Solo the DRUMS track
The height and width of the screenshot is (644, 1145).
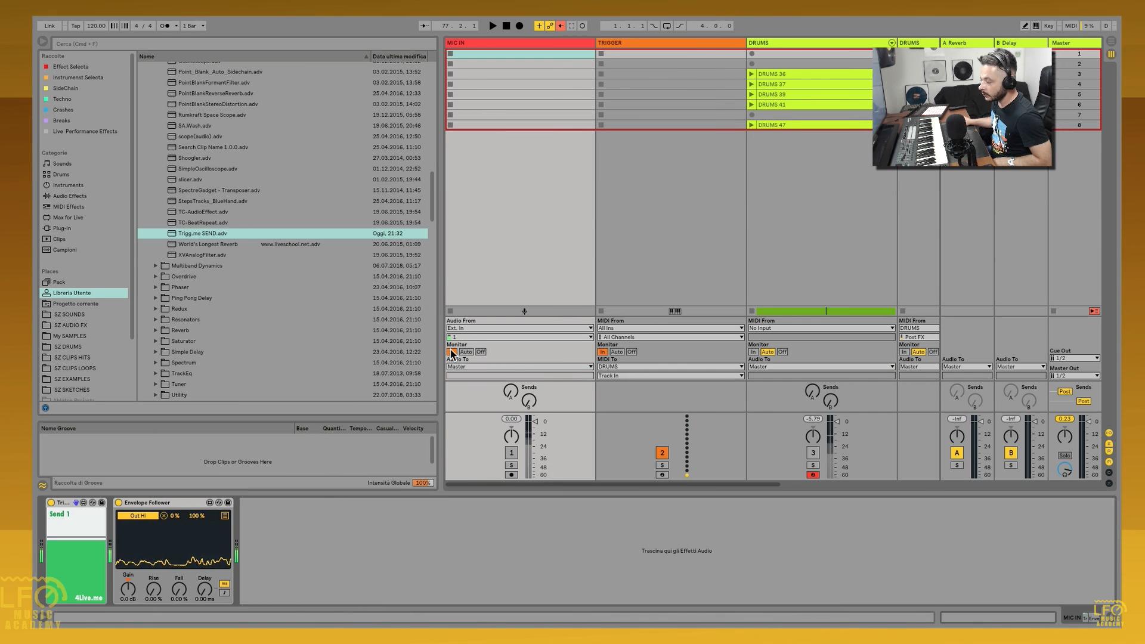point(813,465)
